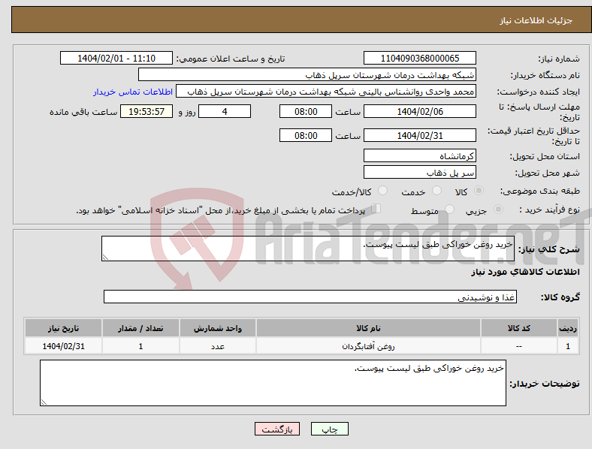Click the عدد unit cell

(218, 346)
